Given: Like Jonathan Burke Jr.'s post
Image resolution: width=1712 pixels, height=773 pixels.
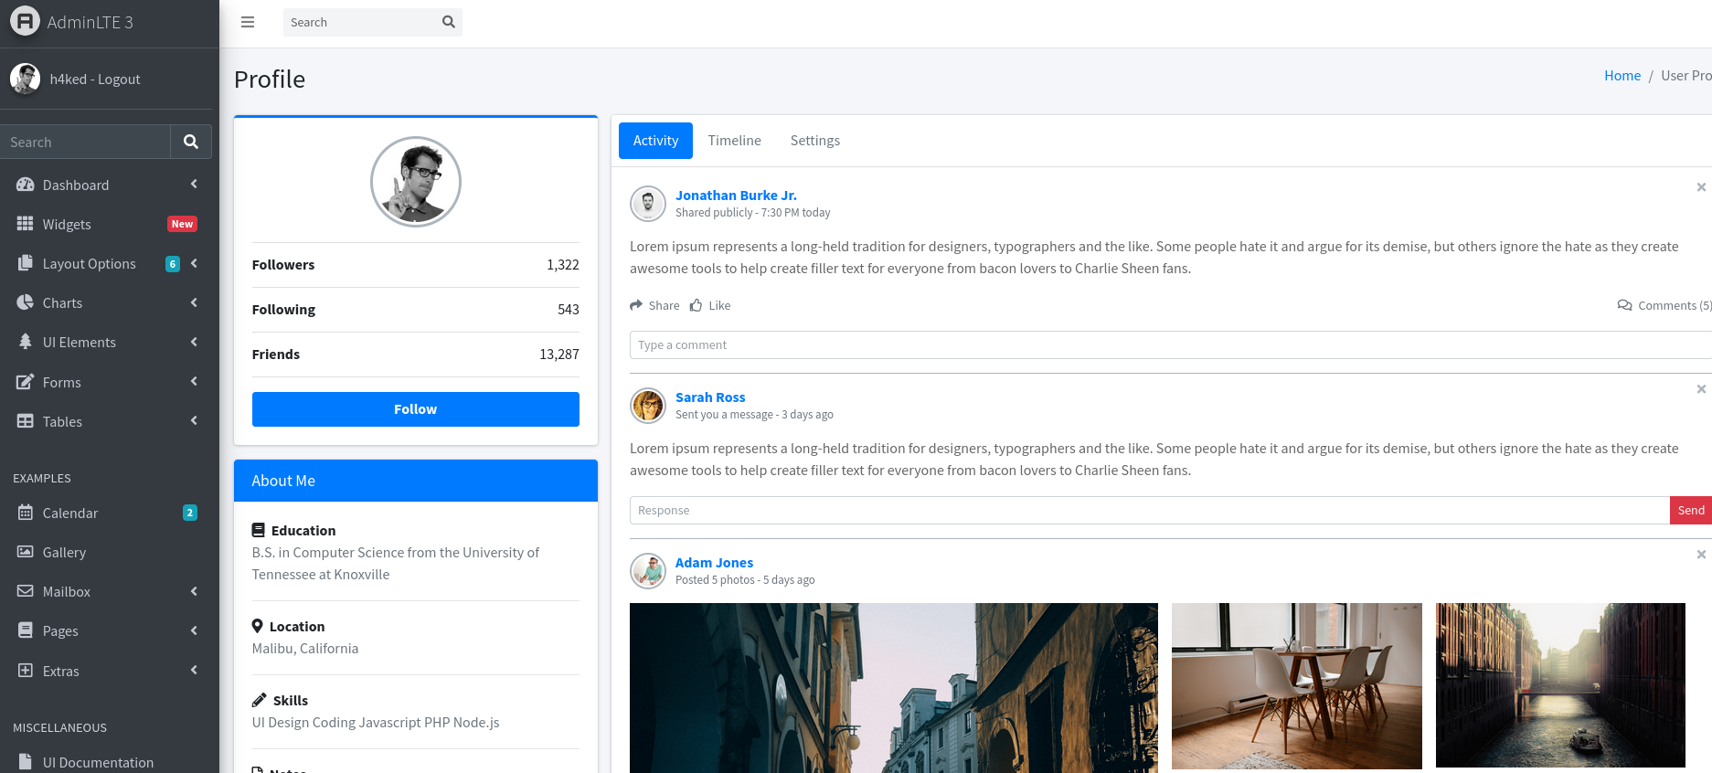Looking at the screenshot, I should [710, 305].
